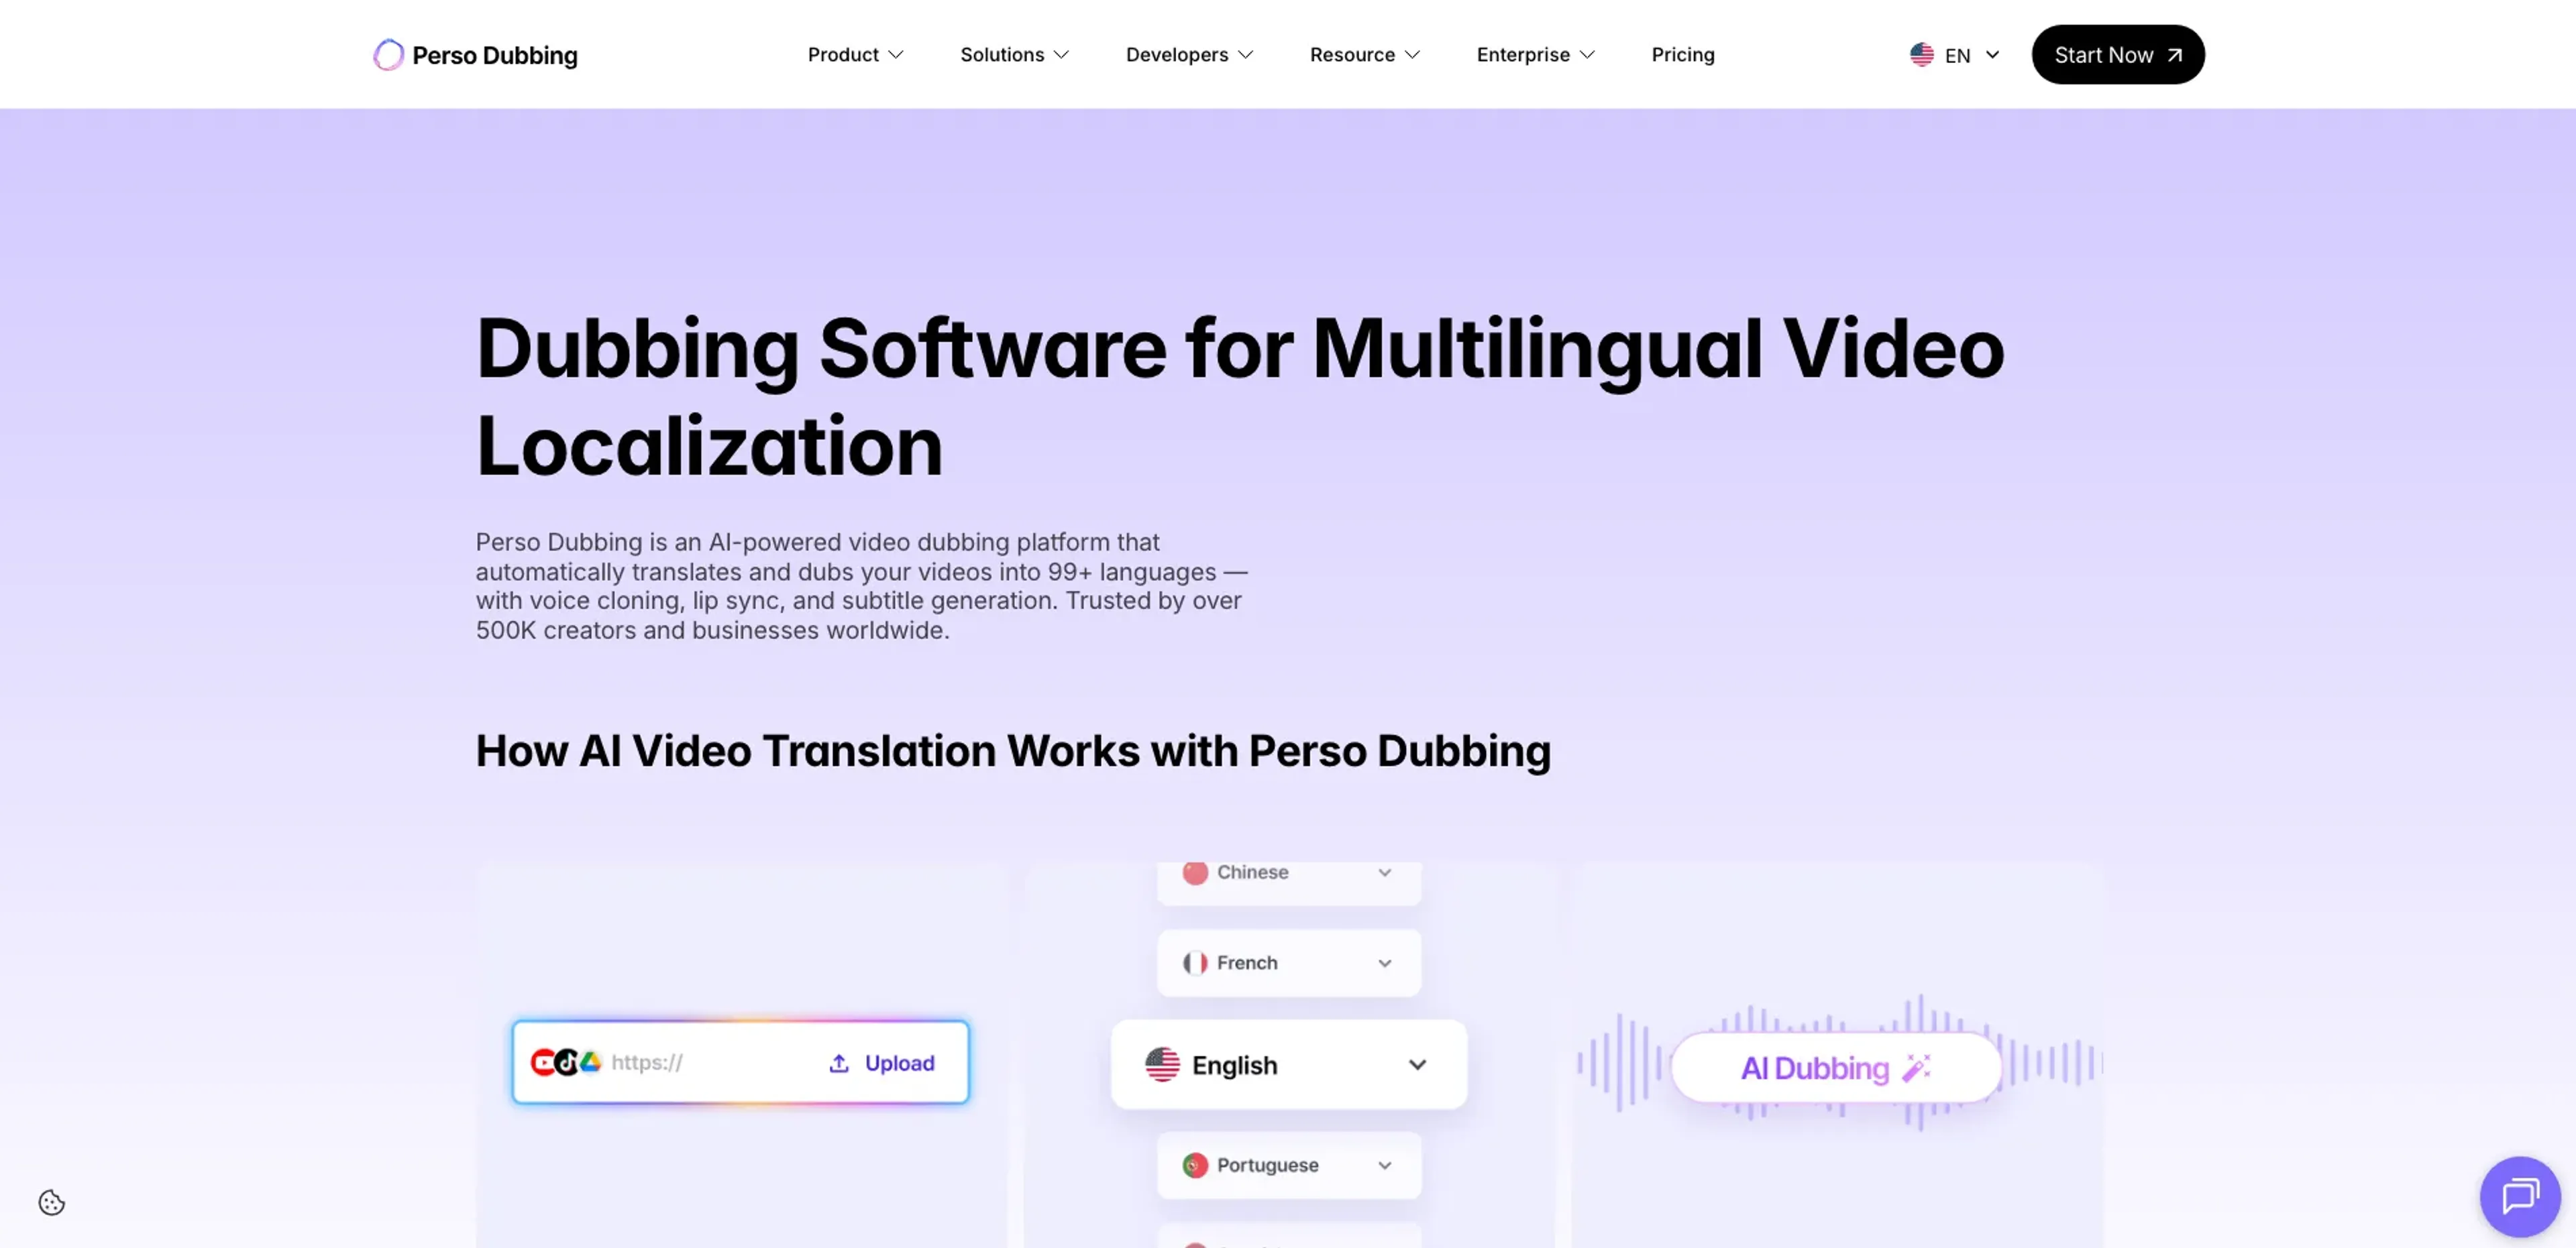Expand the Developers chevron arrow
The height and width of the screenshot is (1248, 2576).
(1245, 55)
